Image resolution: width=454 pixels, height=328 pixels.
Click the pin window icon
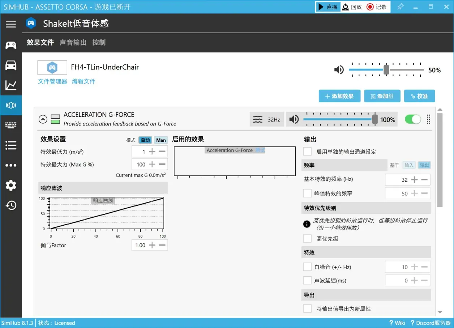(x=401, y=7)
